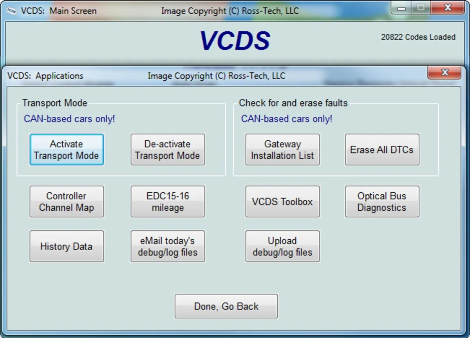Close the Applications window
The width and height of the screenshot is (470, 338).
coord(445,72)
